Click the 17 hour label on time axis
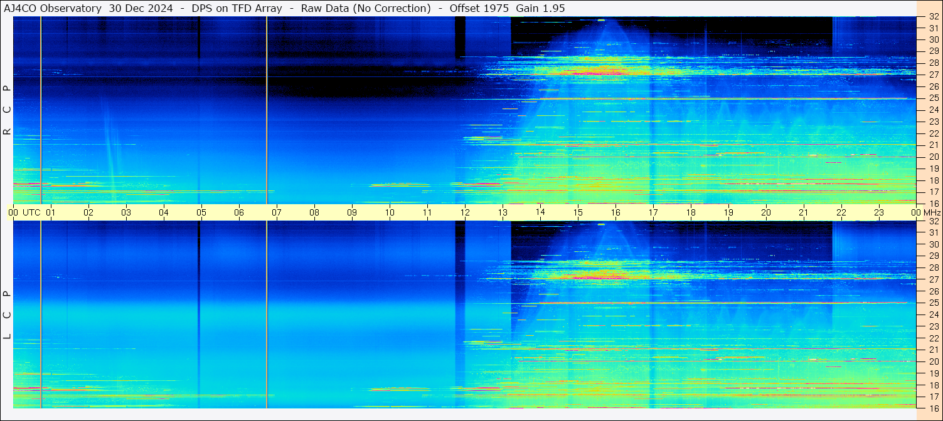This screenshot has height=421, width=943. pyautogui.click(x=653, y=212)
